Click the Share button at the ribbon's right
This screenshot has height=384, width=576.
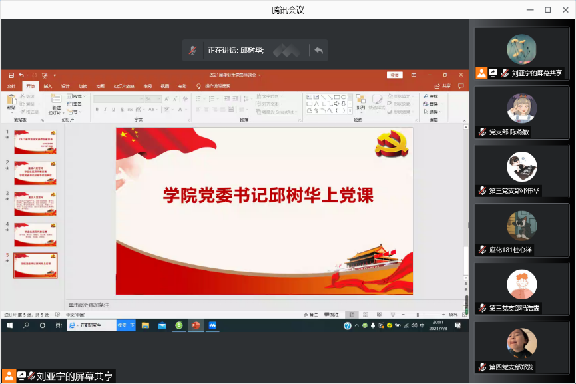pos(443,86)
